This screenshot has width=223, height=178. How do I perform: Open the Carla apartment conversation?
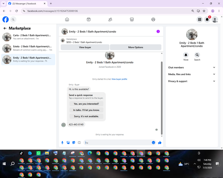point(28,37)
